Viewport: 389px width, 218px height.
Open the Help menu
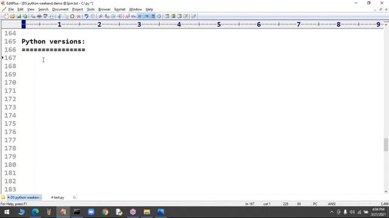pos(149,10)
